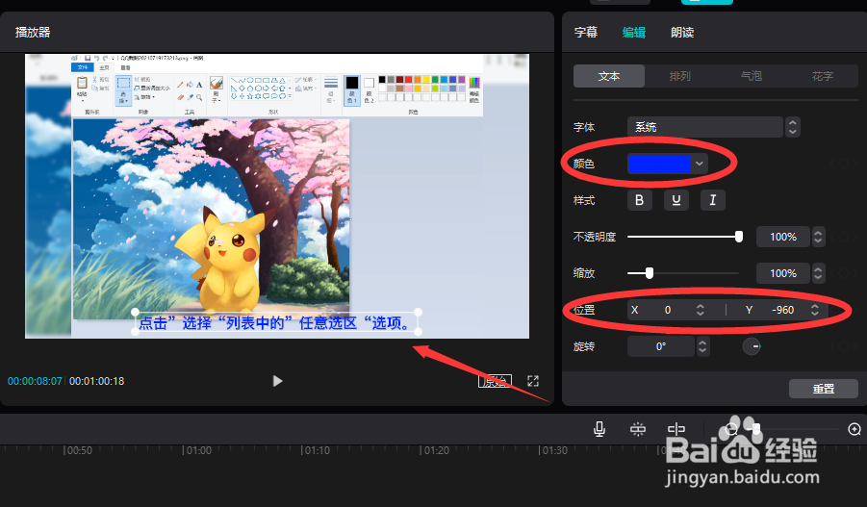Click the X position stepper arrows
The image size is (867, 507).
pos(701,310)
